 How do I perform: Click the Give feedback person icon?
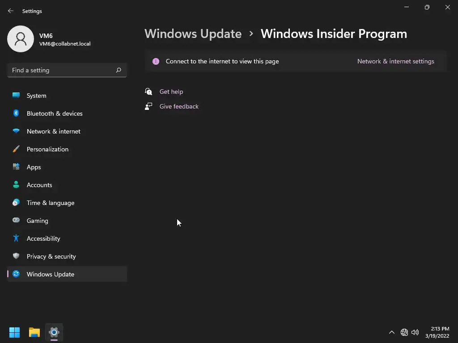[x=148, y=106]
